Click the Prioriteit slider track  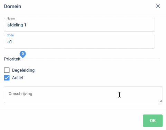pyautogui.click(x=92, y=59)
